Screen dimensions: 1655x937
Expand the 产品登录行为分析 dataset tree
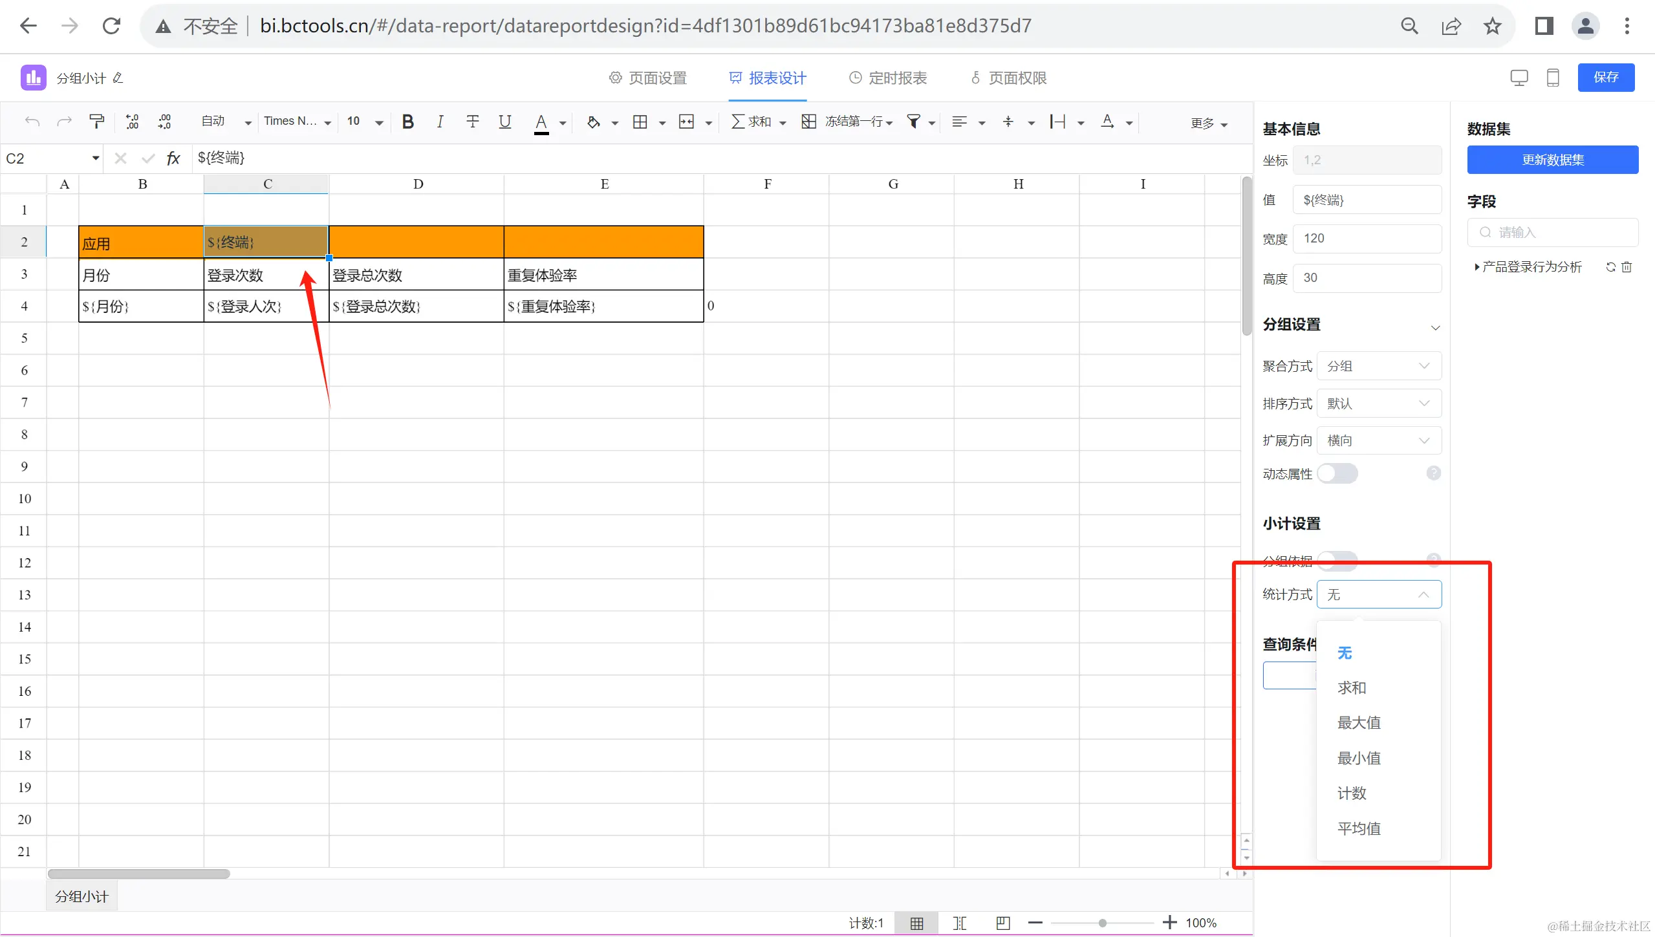1477,267
